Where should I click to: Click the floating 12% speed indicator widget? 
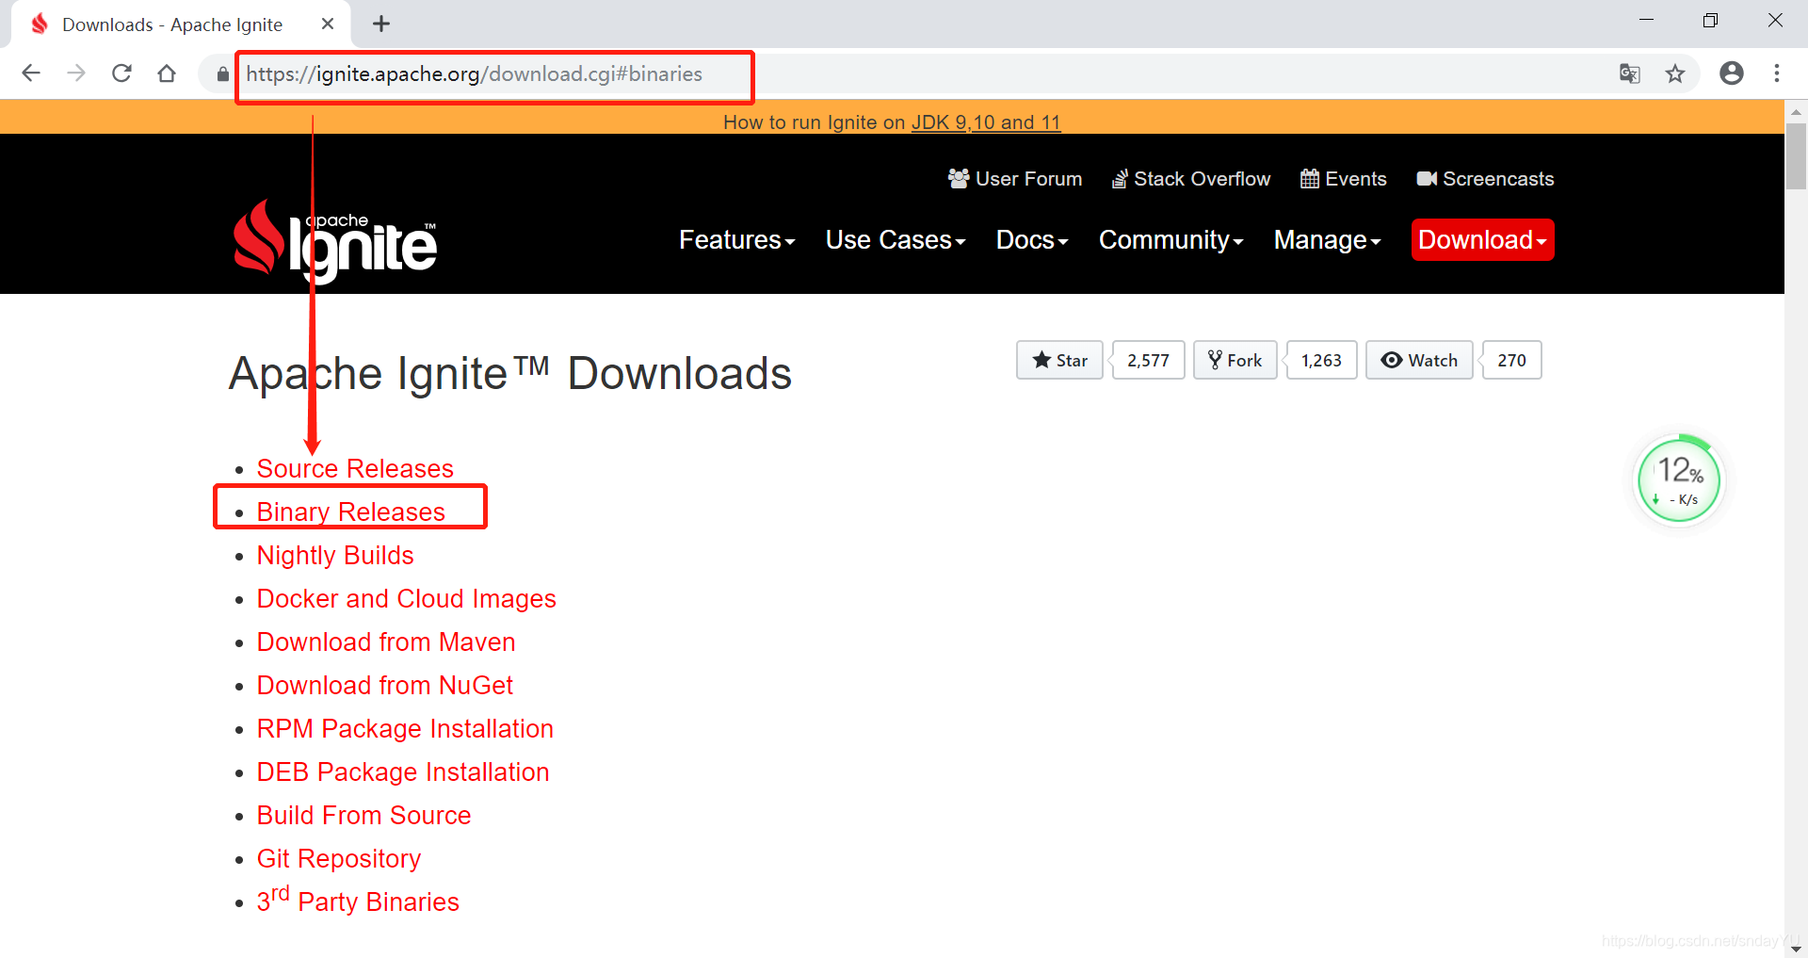1679,479
